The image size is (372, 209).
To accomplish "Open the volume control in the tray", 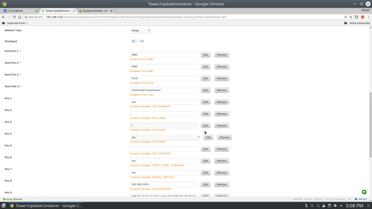I will (335, 205).
